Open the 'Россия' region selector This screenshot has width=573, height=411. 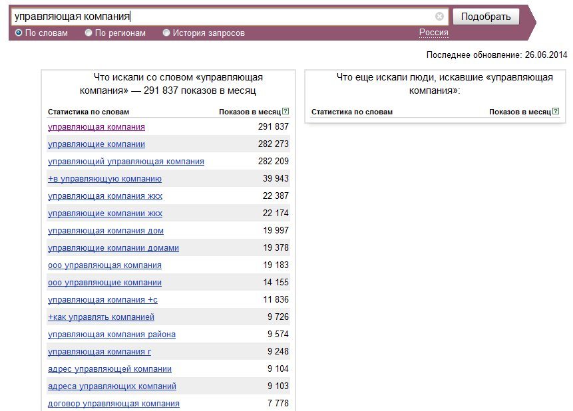(x=433, y=33)
